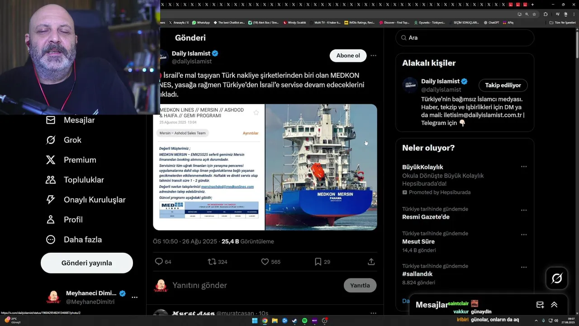Click the search magnifier icon

[403, 38]
